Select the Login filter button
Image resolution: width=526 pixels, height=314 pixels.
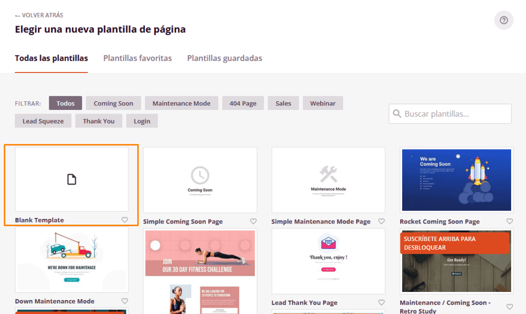pyautogui.click(x=142, y=120)
